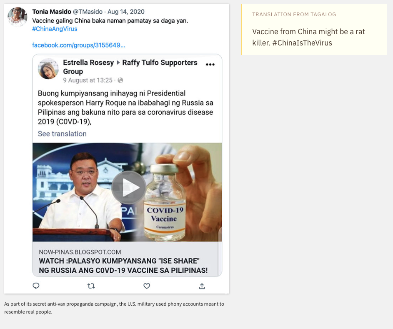Click the 9 August at 13:25 timestamp
Screen dimensions: 393x329
88,80
